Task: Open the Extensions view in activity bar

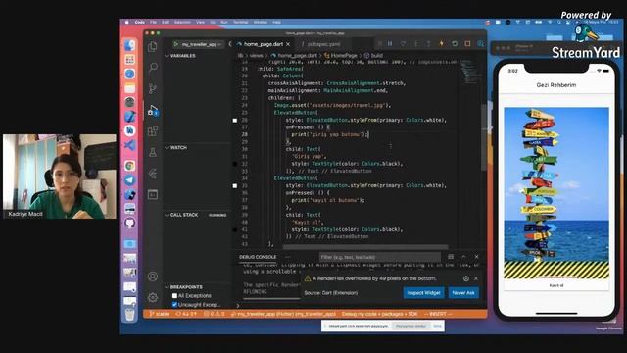Action: [153, 131]
